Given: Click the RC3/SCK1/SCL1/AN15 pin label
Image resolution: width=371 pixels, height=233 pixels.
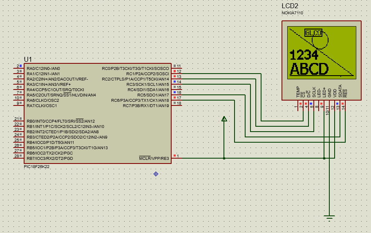Looking at the screenshot, I should click(148, 84).
